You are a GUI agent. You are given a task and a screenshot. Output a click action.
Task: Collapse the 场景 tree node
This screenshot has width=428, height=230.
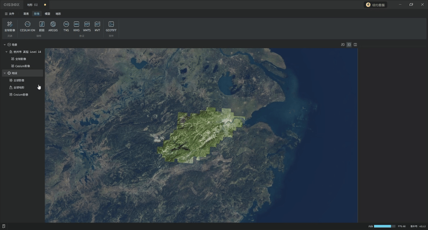(5, 45)
